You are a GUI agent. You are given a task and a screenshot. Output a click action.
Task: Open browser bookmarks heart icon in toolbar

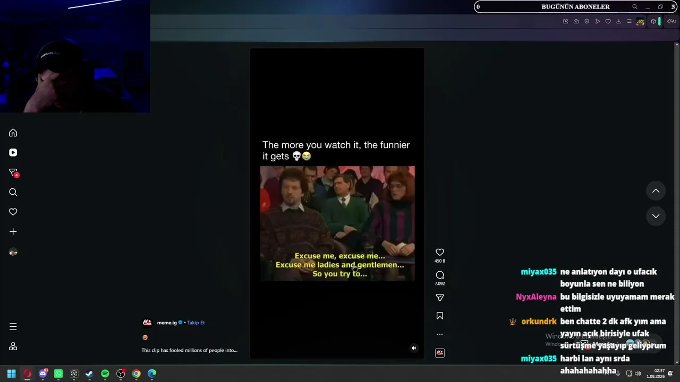coord(608,21)
